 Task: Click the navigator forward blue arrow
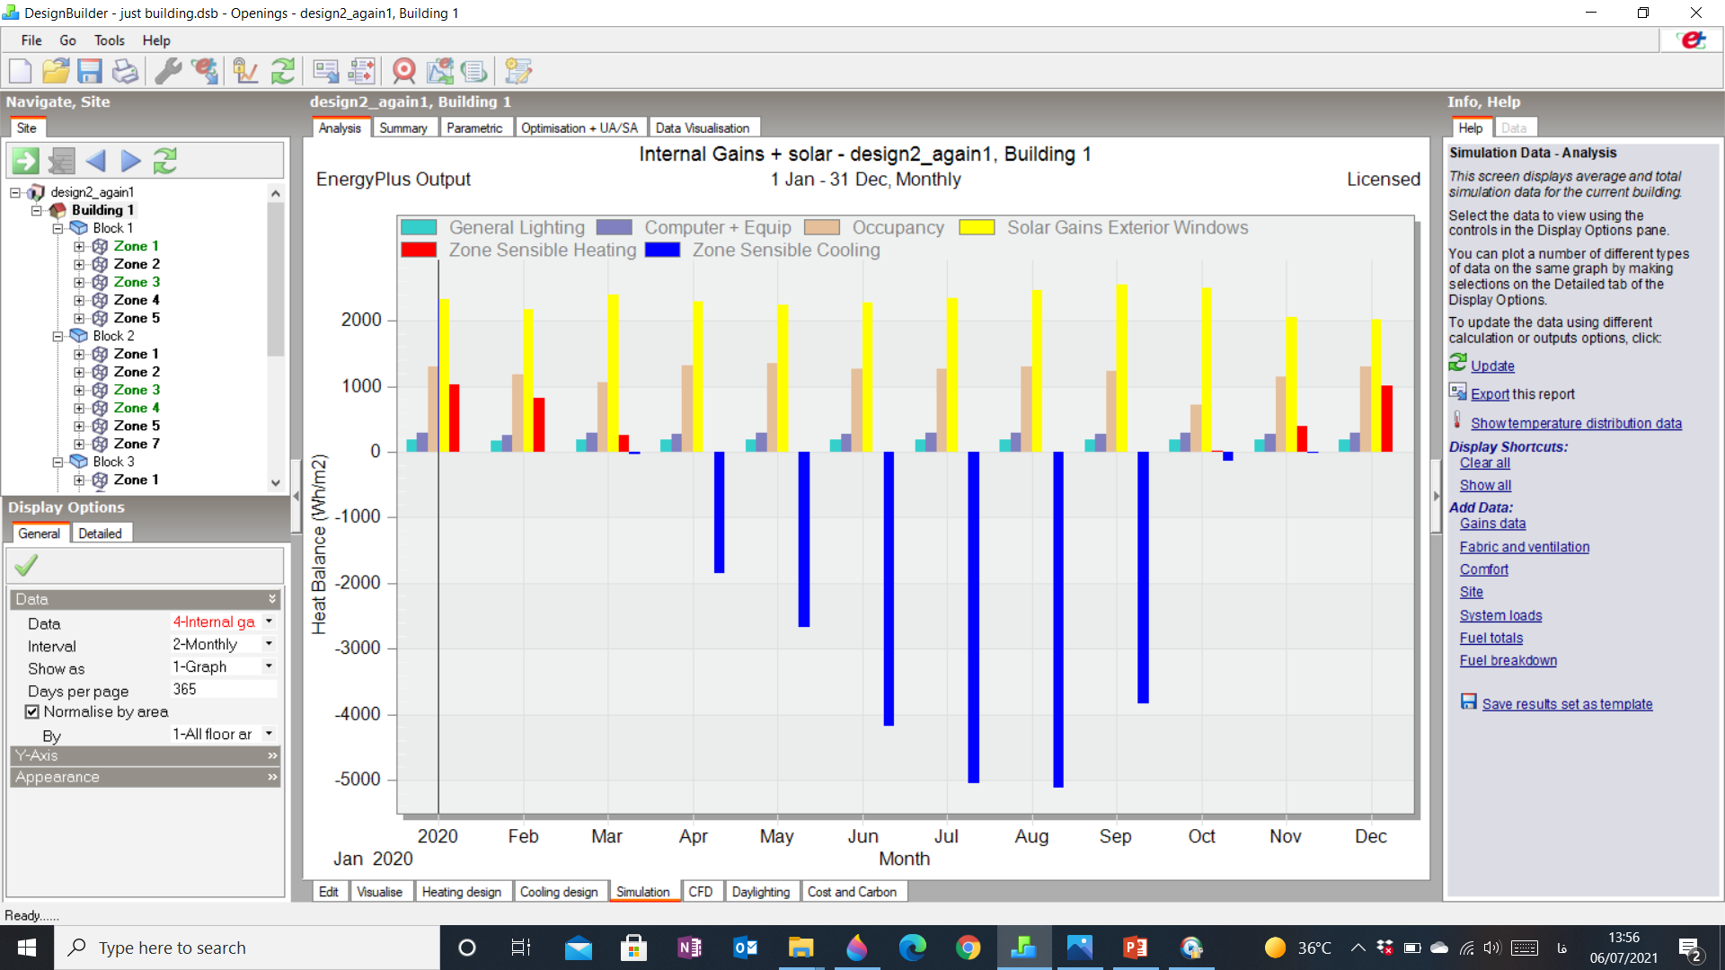[131, 161]
